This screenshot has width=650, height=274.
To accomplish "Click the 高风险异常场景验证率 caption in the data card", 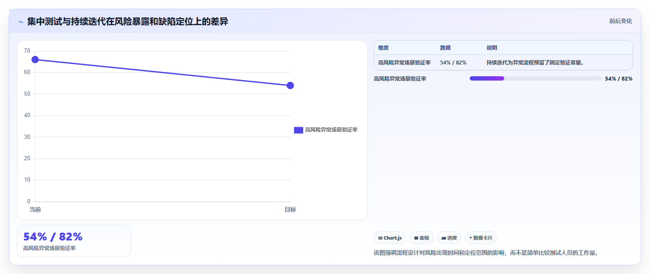I will (49, 248).
